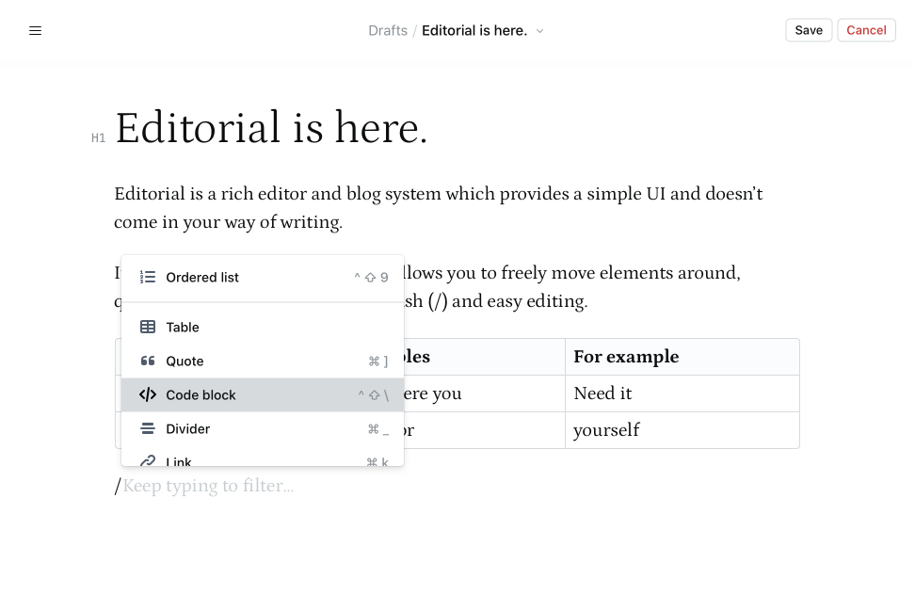Screen dimensions: 915x594
Task: Click the 'Editorial is here.' heading
Action: [x=271, y=127]
